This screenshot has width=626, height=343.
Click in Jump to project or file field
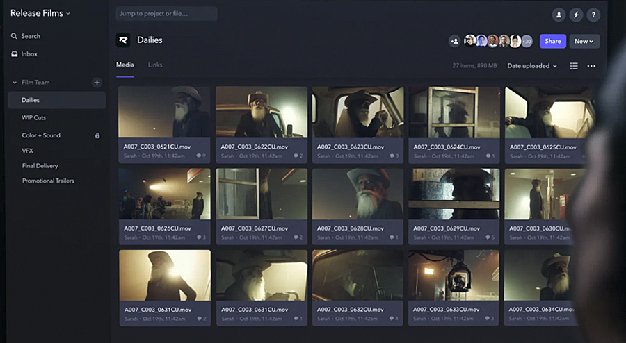tap(166, 14)
